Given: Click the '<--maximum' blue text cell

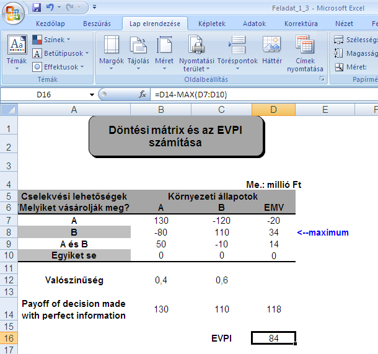Looking at the screenshot, I should click(323, 232).
